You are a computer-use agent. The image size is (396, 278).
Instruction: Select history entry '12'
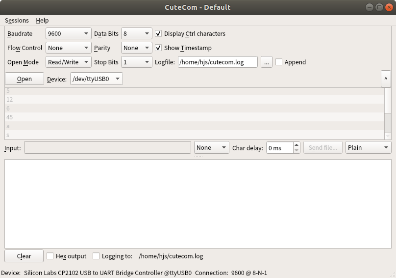pyautogui.click(x=195, y=99)
